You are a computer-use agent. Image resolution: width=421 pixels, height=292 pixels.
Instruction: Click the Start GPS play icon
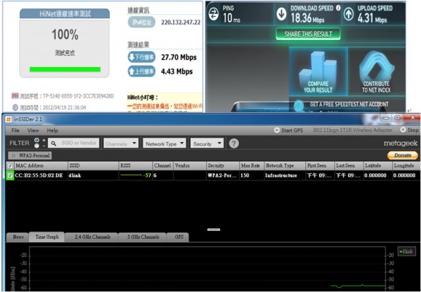click(277, 130)
